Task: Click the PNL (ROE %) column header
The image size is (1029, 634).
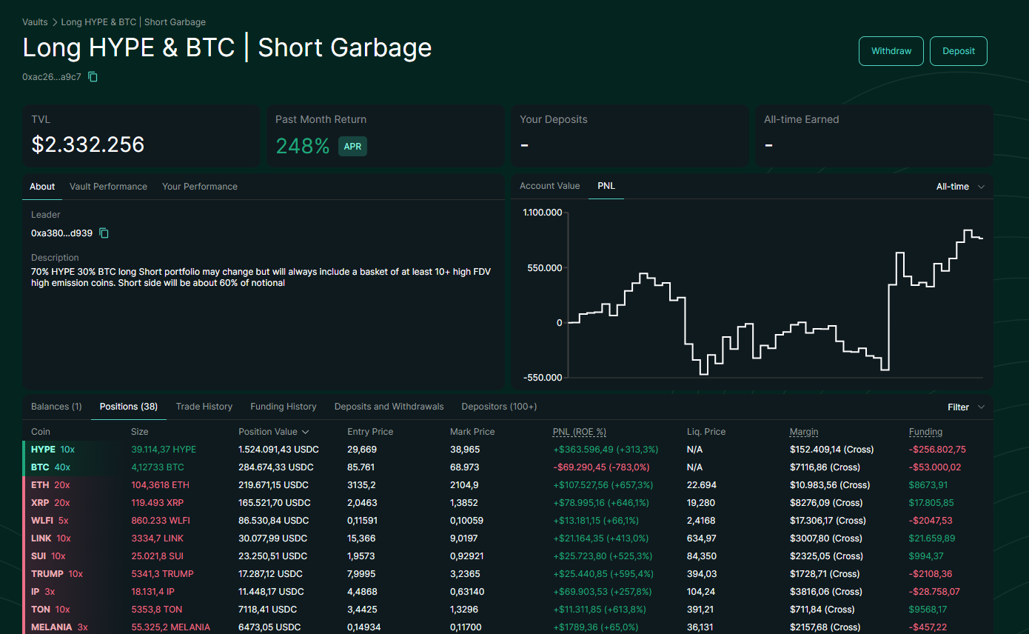Action: pos(580,432)
